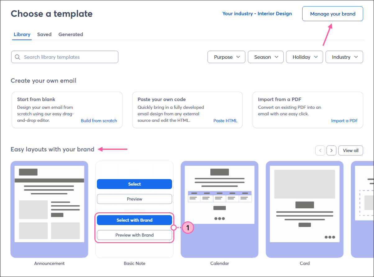
Task: Click the search magnifier icon
Action: click(x=17, y=57)
